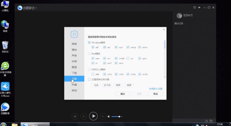Uncheck the .rmvb file type checkbox
The height and width of the screenshot is (126, 231).
(116, 58)
